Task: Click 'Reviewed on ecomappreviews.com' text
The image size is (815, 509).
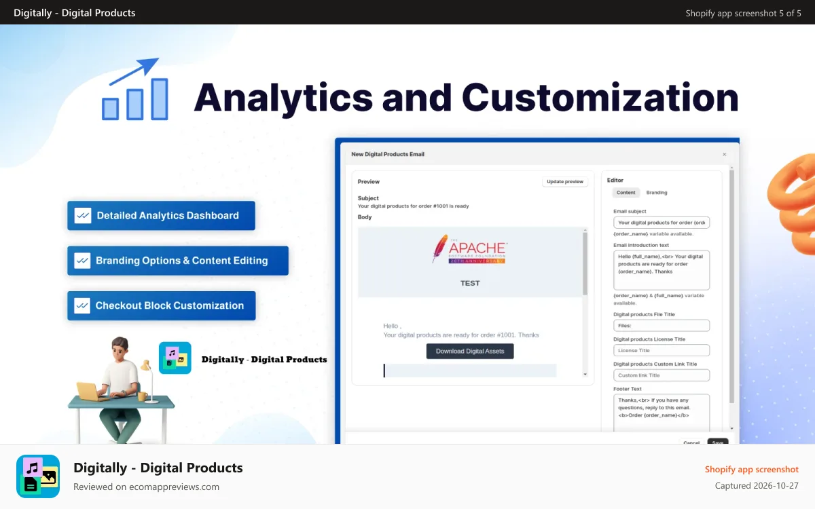Action: click(146, 487)
